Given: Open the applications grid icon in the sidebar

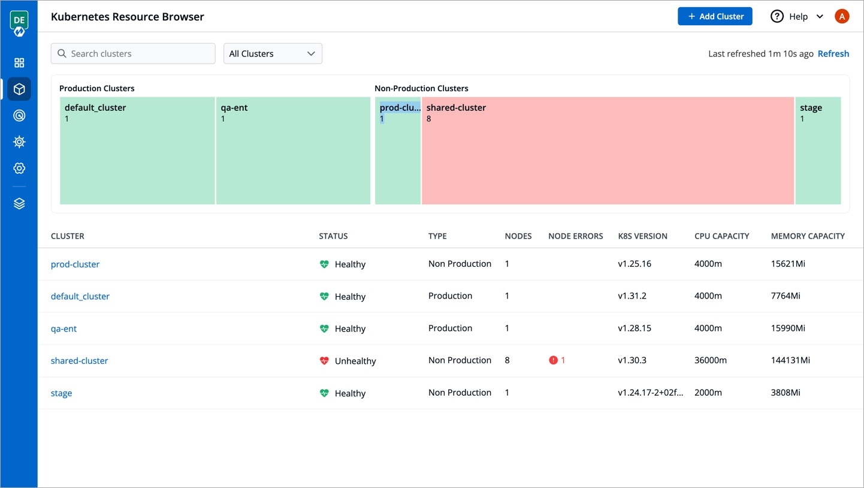Looking at the screenshot, I should pos(19,63).
